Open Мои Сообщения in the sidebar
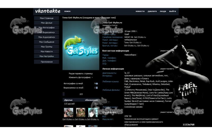Viewport: 212px width, 135px height. coord(47,42)
